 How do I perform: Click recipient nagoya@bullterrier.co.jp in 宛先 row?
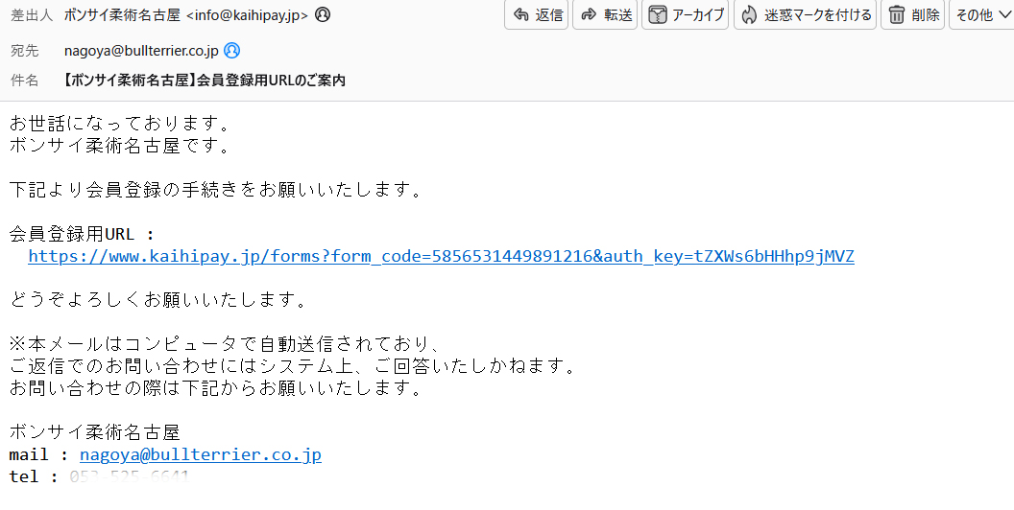point(141,51)
